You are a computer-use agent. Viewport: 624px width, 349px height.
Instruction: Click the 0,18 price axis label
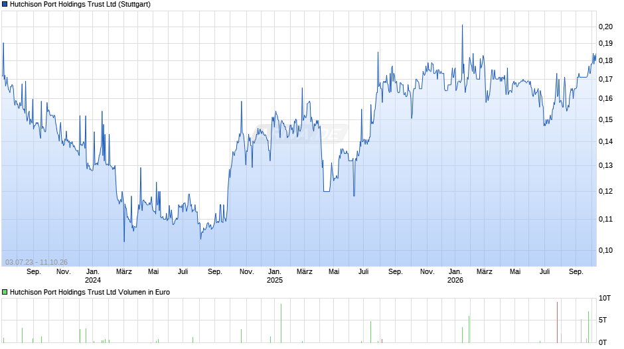click(x=605, y=60)
